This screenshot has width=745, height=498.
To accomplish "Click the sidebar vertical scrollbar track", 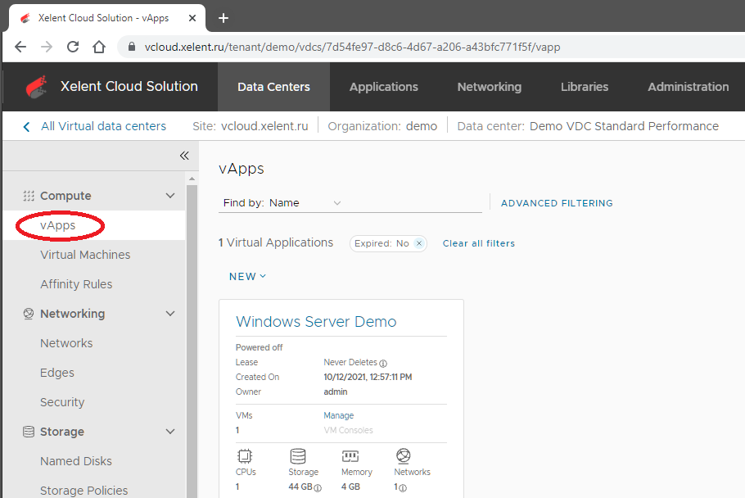I will tap(192, 342).
